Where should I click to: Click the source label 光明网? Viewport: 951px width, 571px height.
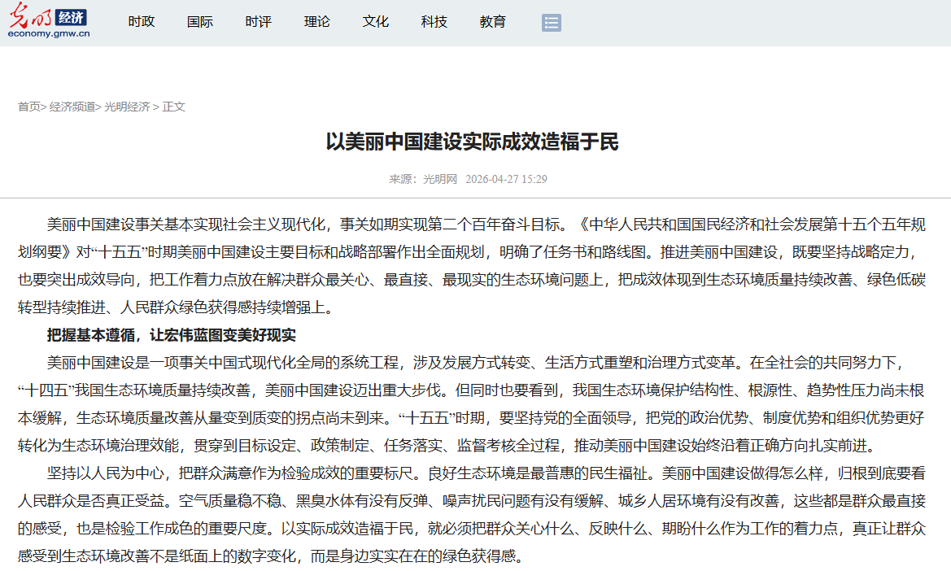pos(440,179)
